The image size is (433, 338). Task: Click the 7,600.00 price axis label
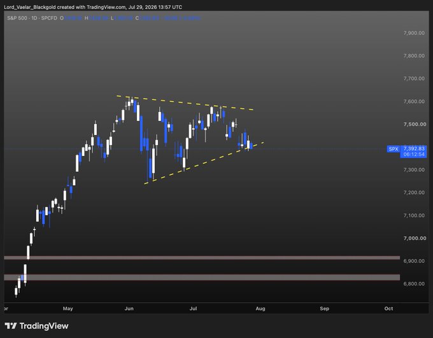click(414, 102)
